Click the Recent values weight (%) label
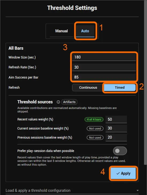 (35, 119)
